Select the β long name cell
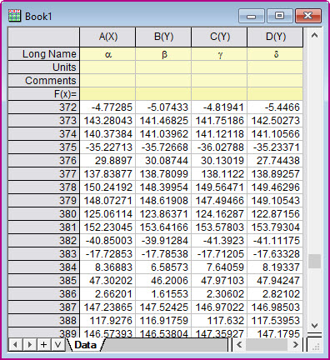The height and width of the screenshot is (360, 330). pyautogui.click(x=163, y=54)
